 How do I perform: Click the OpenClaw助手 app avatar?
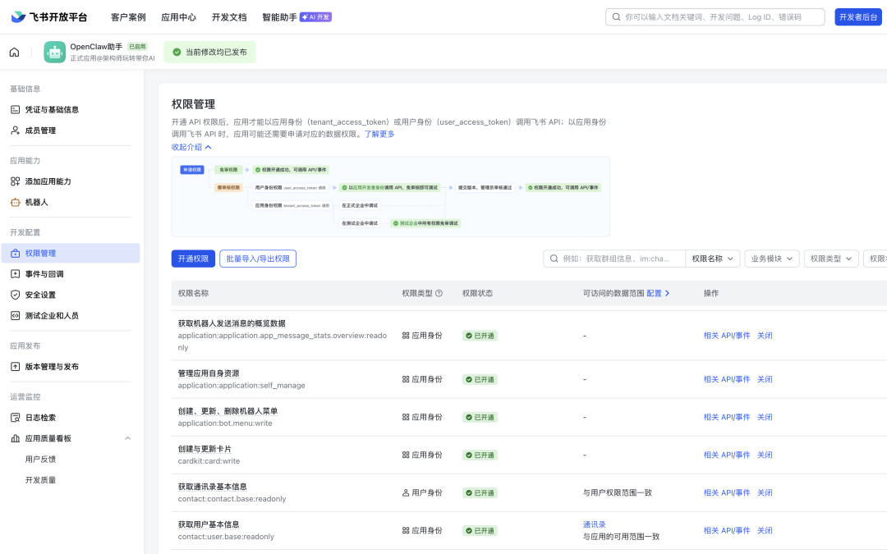coord(54,52)
